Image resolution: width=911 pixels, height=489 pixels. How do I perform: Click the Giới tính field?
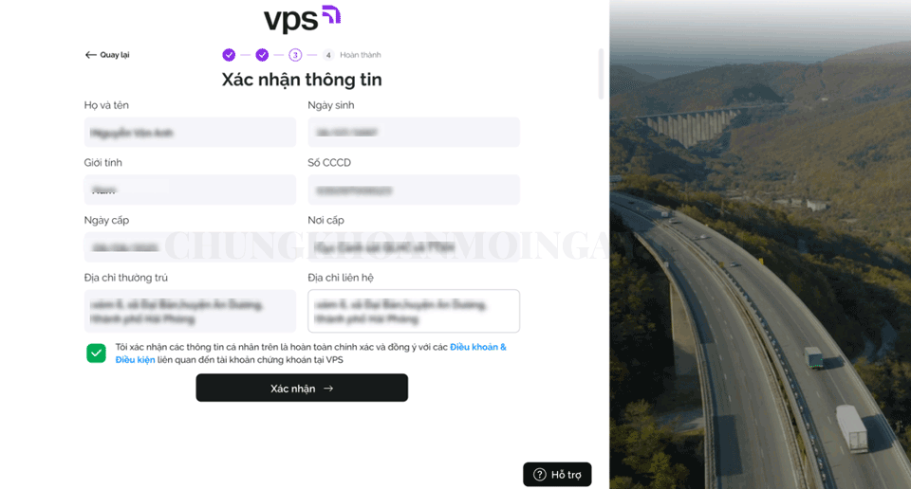click(190, 190)
